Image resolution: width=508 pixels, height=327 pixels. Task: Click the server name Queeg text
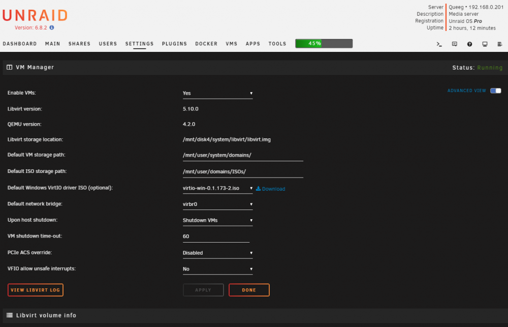tap(456, 7)
